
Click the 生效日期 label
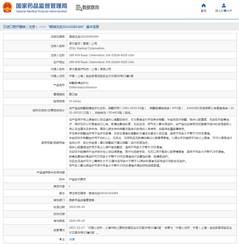click(59, 214)
